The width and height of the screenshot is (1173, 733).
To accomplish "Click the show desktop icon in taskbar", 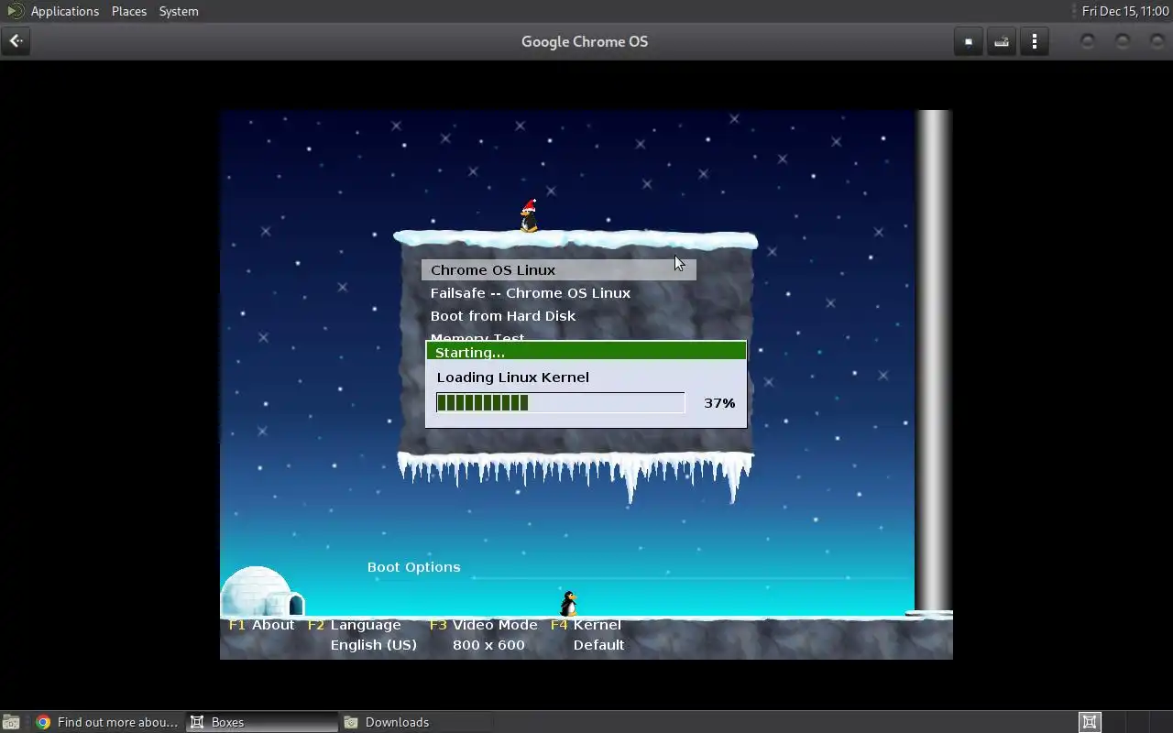I will 11,722.
